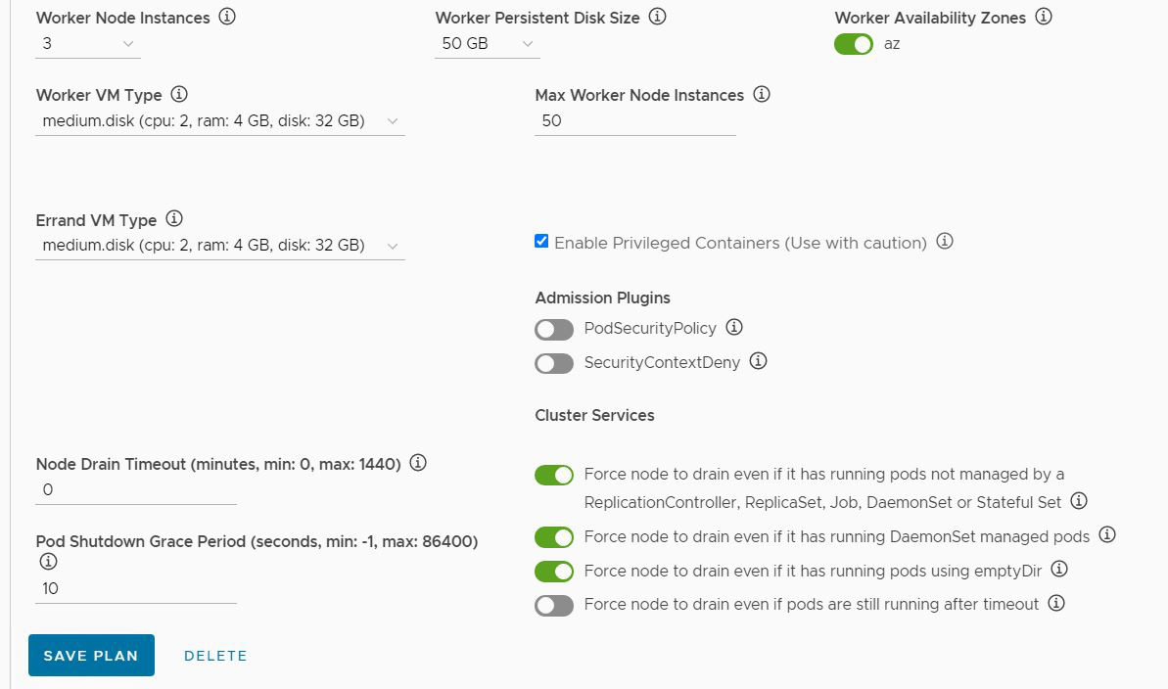Screen dimensions: 1168x689
Task: Uncheck Enable Privileged Containers checkbox
Action: click(x=541, y=242)
